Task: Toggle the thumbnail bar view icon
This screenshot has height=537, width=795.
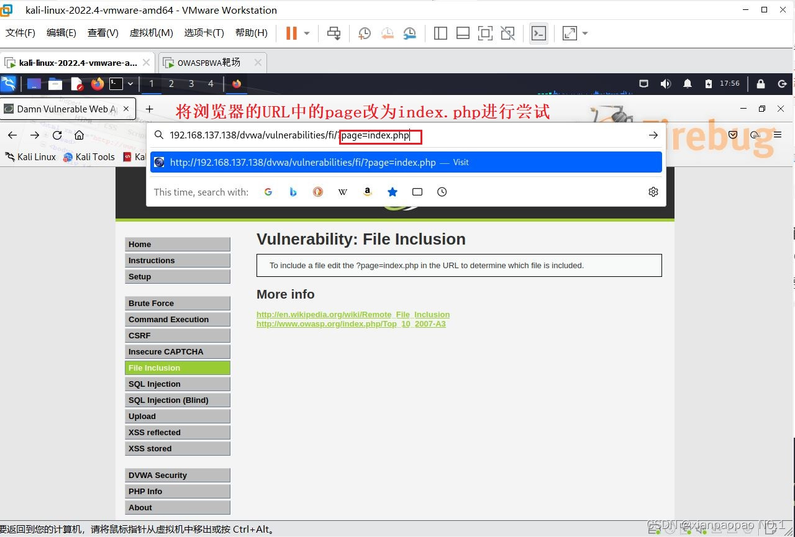Action: 463,34
